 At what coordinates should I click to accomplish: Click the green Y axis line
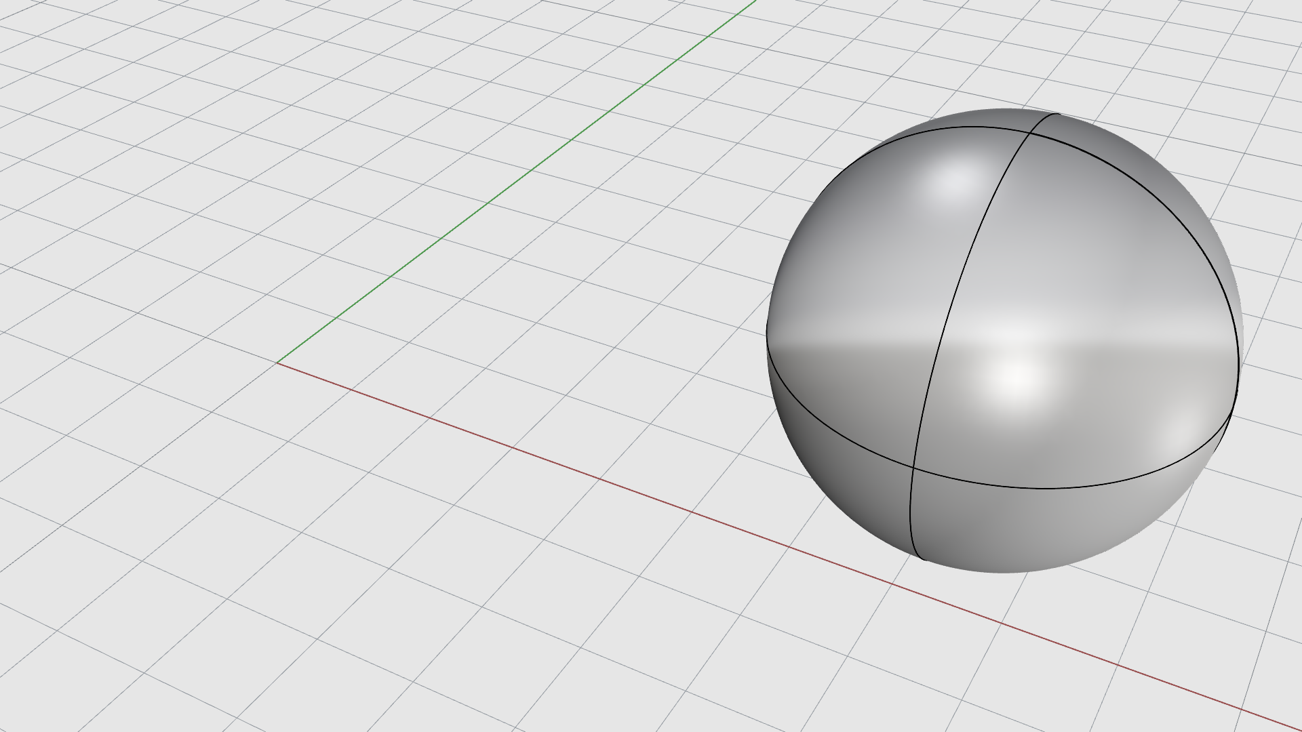click(515, 182)
